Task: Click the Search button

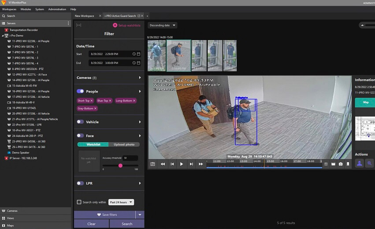Action: 127,224
